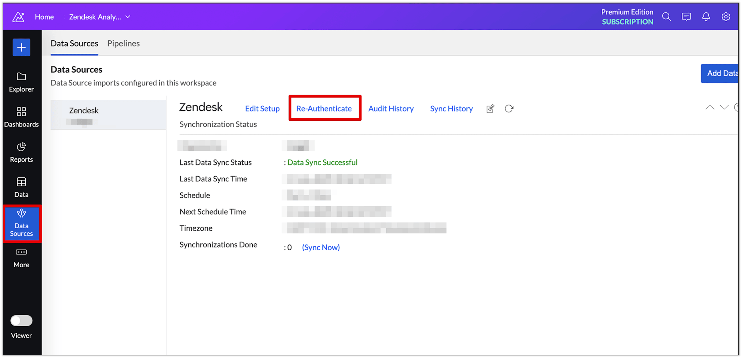Toggle the Viewer mode switch

click(21, 320)
